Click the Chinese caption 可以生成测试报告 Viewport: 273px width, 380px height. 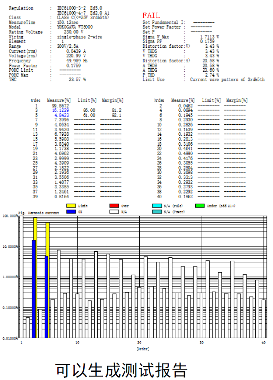pyautogui.click(x=122, y=370)
